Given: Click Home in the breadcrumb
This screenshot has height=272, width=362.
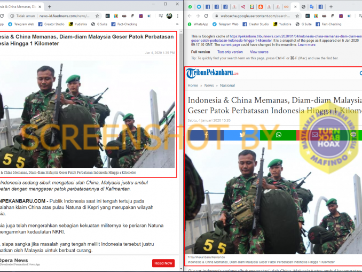Looking at the screenshot, I should point(193,86).
